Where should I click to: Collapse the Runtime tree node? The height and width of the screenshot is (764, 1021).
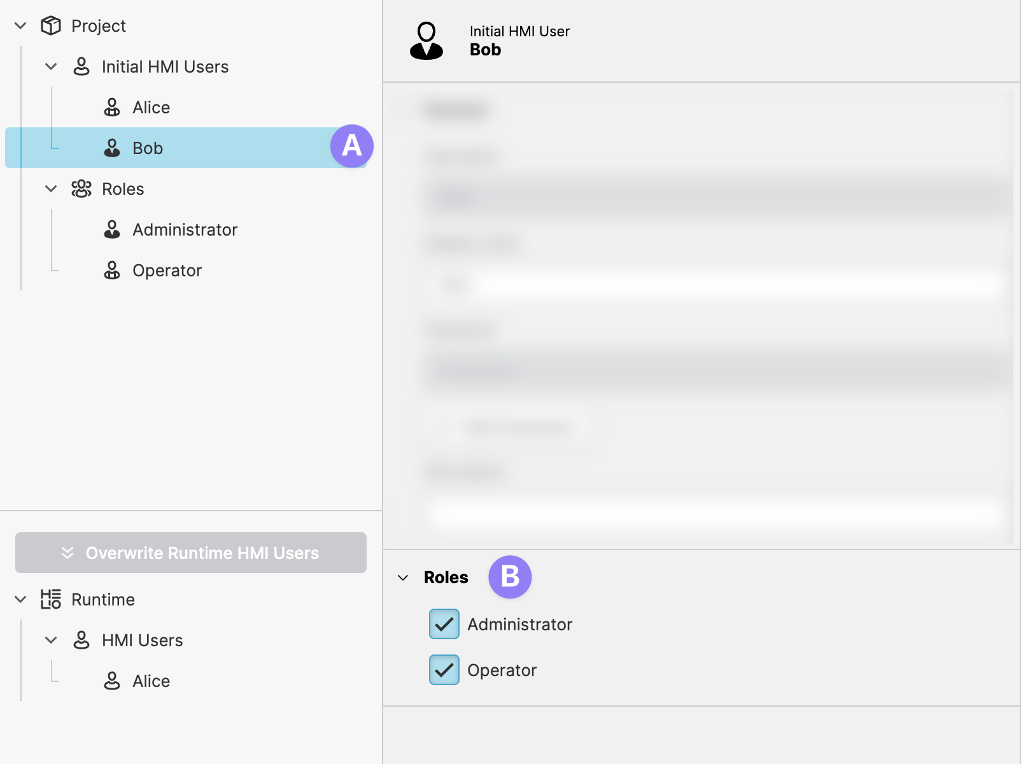point(20,600)
